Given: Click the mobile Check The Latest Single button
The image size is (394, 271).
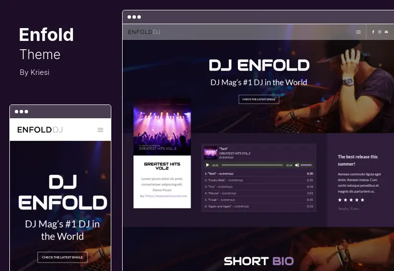Looking at the screenshot, I should 63,257.
